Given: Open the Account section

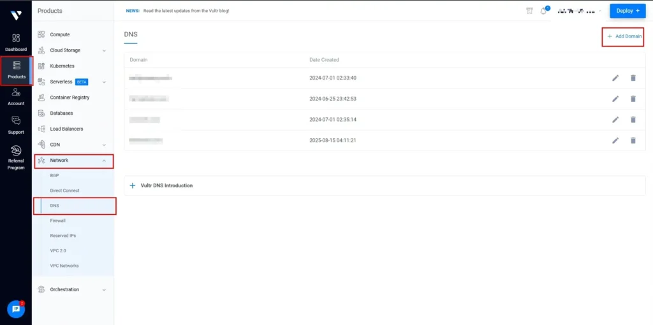Looking at the screenshot, I should [16, 97].
